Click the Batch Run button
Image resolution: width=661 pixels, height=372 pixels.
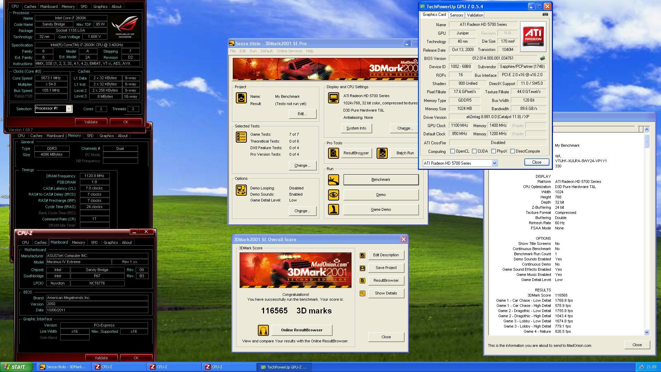[405, 153]
